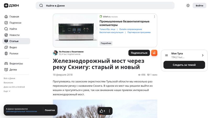This screenshot has height=118, width=210.
Task: Open the ad three-dot options menu
Action: (154, 17)
